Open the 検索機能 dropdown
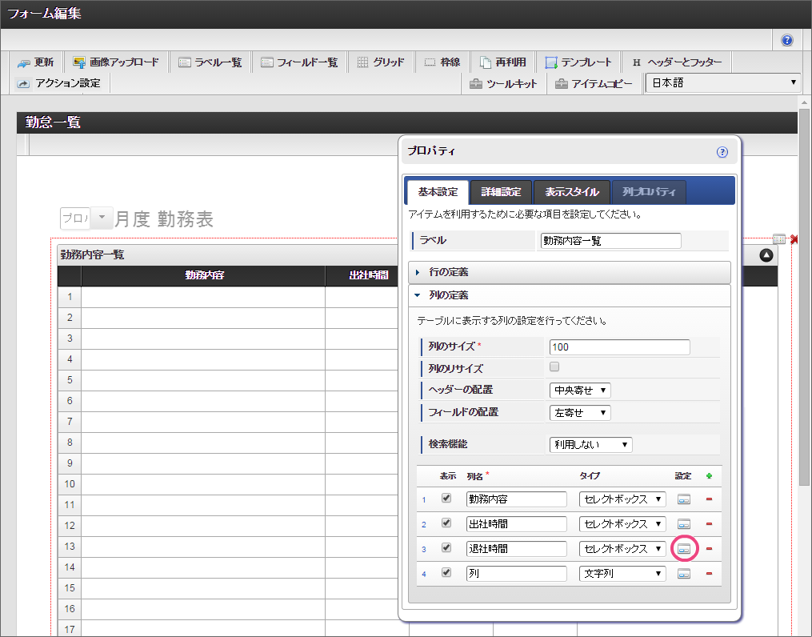This screenshot has height=637, width=812. [x=590, y=444]
